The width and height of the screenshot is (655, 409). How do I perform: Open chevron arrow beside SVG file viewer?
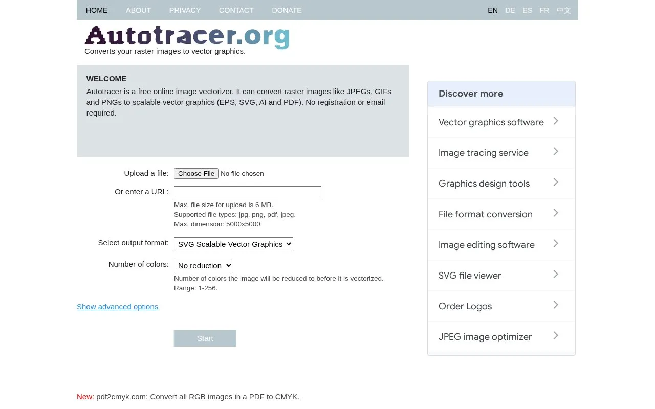click(x=556, y=275)
